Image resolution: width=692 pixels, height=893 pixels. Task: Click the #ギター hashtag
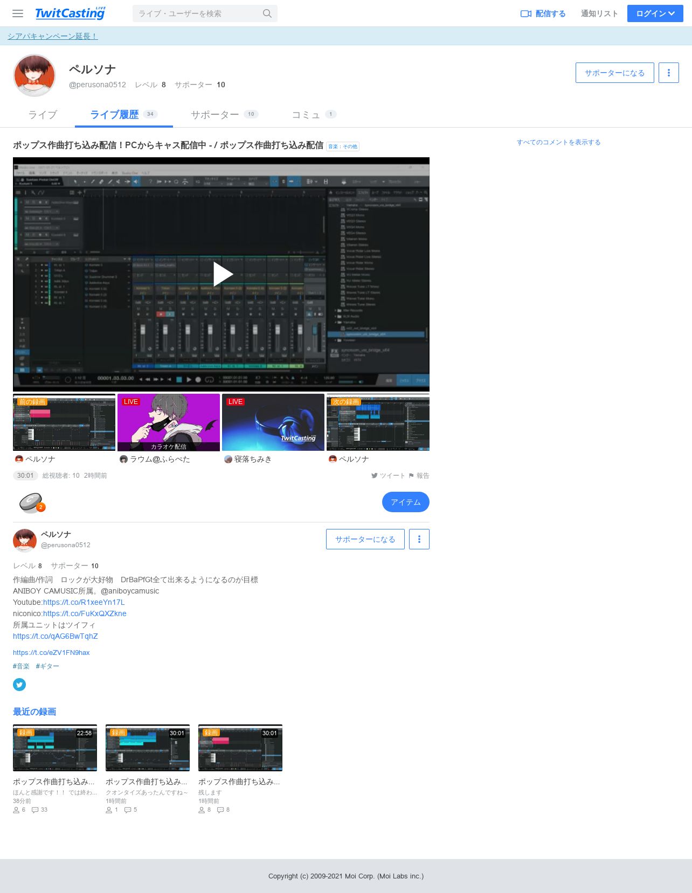click(47, 666)
